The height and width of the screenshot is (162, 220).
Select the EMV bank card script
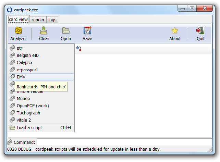21,77
